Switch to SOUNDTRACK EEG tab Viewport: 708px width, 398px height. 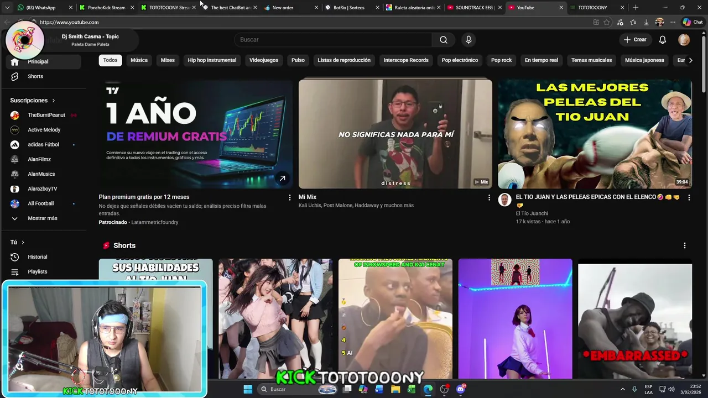[x=475, y=8]
